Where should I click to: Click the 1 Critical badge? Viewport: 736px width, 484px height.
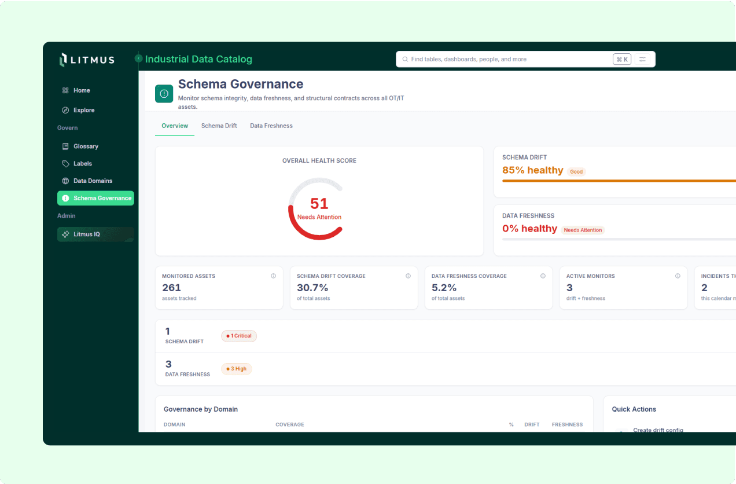239,336
